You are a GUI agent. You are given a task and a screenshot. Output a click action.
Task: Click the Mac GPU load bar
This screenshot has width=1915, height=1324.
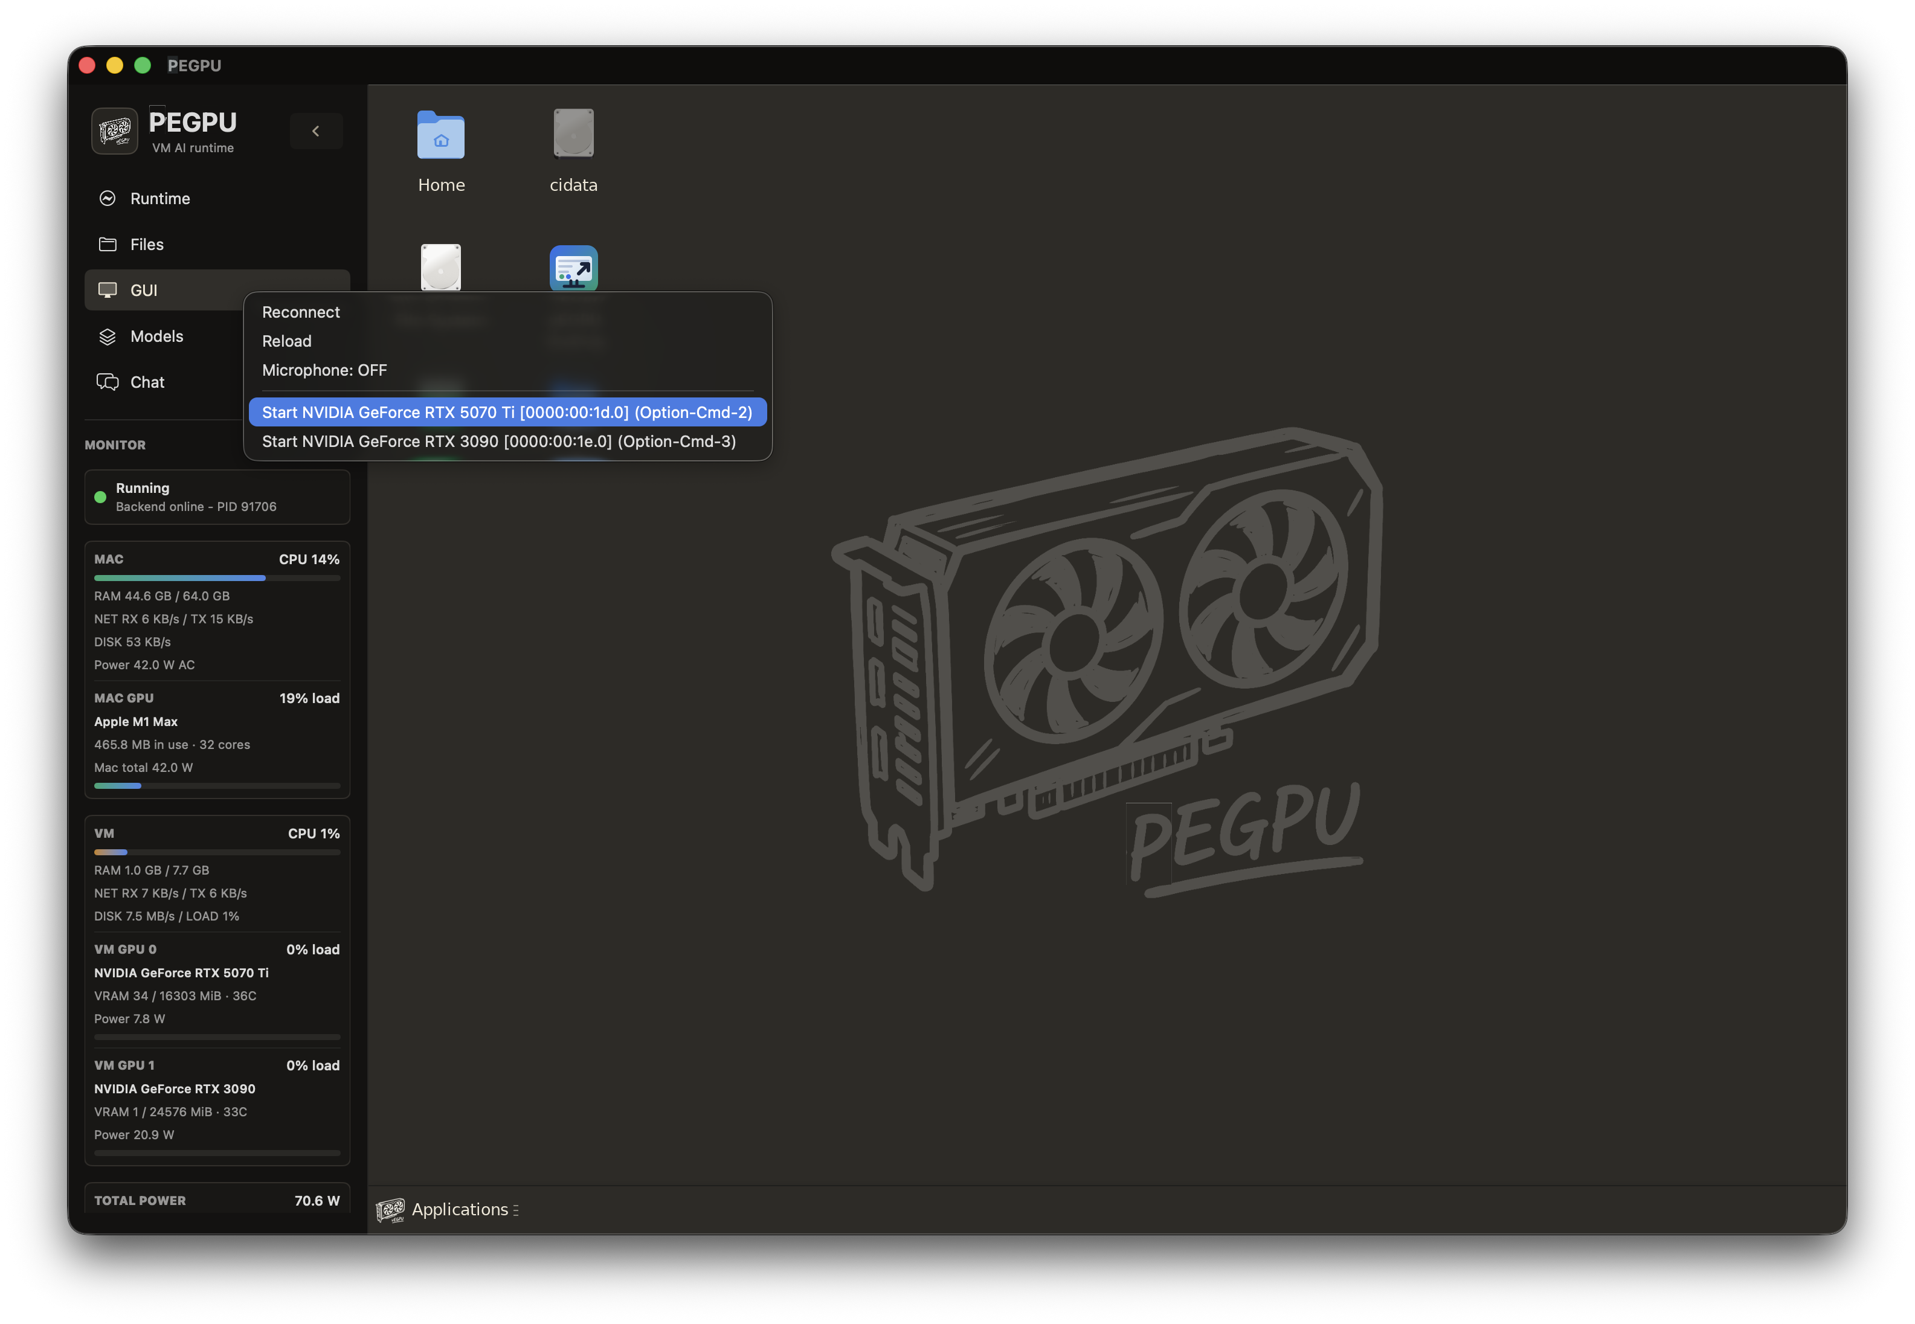[x=217, y=786]
